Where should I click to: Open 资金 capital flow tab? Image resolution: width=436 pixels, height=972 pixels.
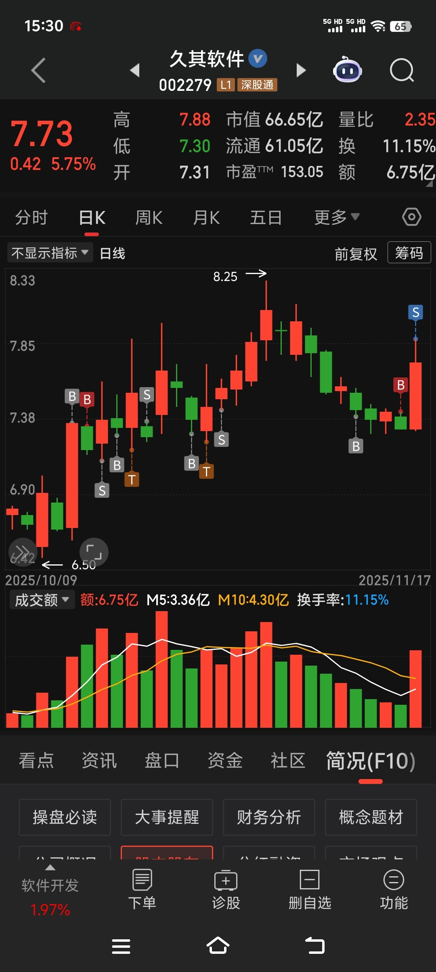tap(225, 760)
